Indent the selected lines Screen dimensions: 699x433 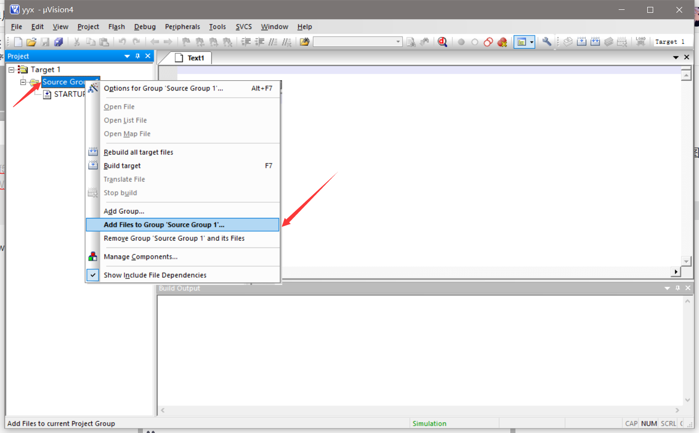coord(246,42)
